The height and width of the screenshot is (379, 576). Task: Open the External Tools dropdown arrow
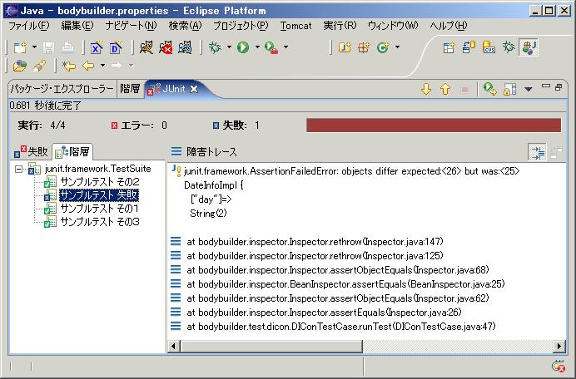(286, 47)
